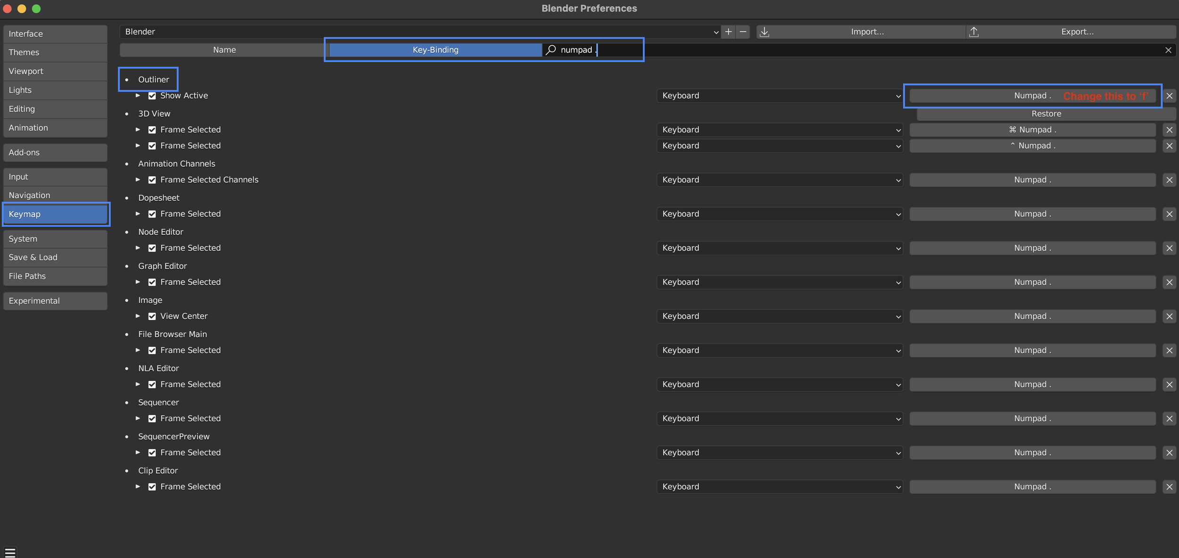Image resolution: width=1179 pixels, height=558 pixels.
Task: Switch the search filter to Name
Action: (x=224, y=50)
